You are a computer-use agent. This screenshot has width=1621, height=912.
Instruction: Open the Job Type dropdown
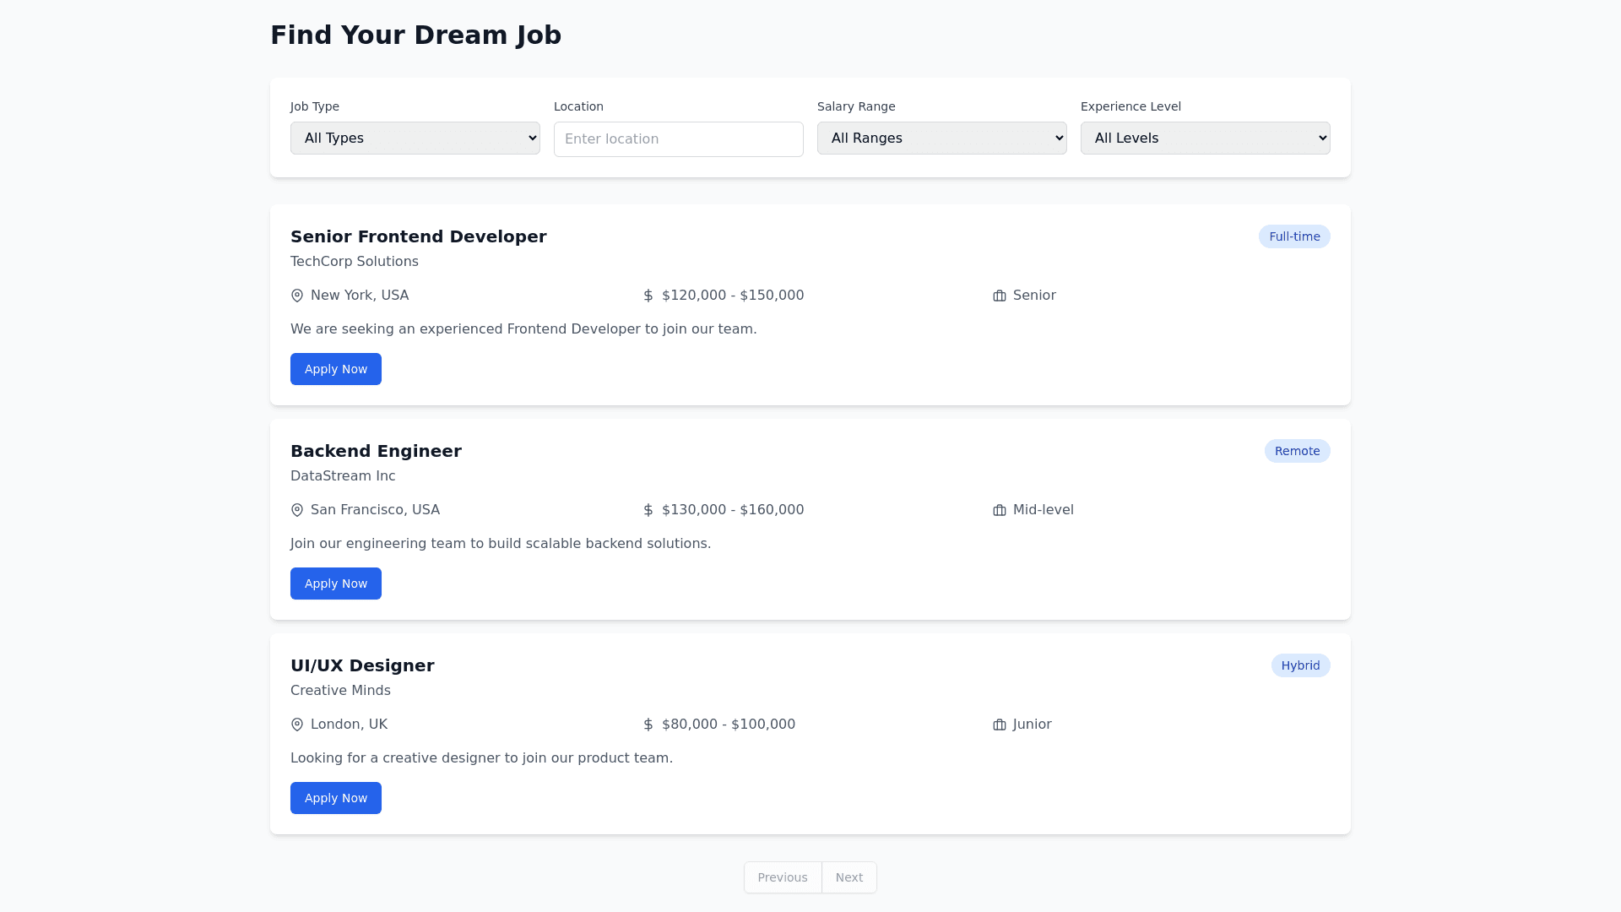tap(415, 138)
